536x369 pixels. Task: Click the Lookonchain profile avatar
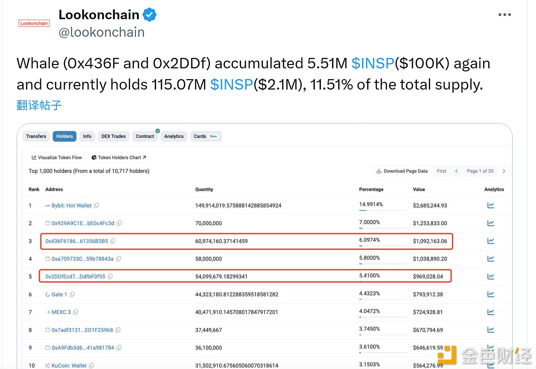pos(34,23)
